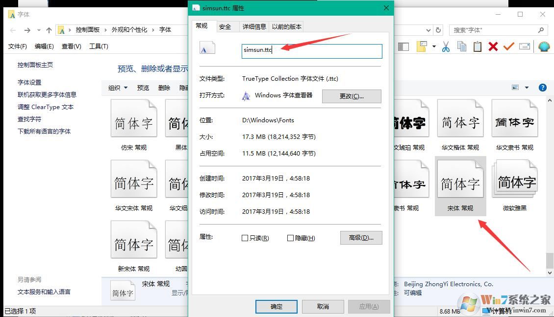Uncheck the 隐藏(H) checkbox
Screen dimensions: 554x317
(290, 237)
